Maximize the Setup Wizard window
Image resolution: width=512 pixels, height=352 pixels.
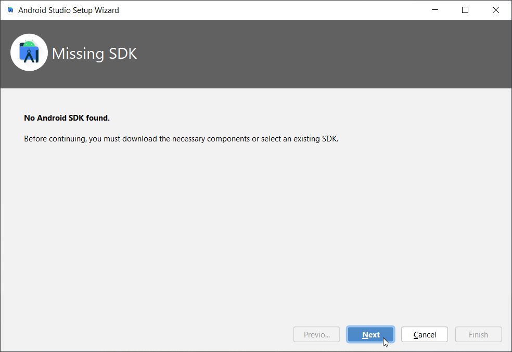click(465, 10)
